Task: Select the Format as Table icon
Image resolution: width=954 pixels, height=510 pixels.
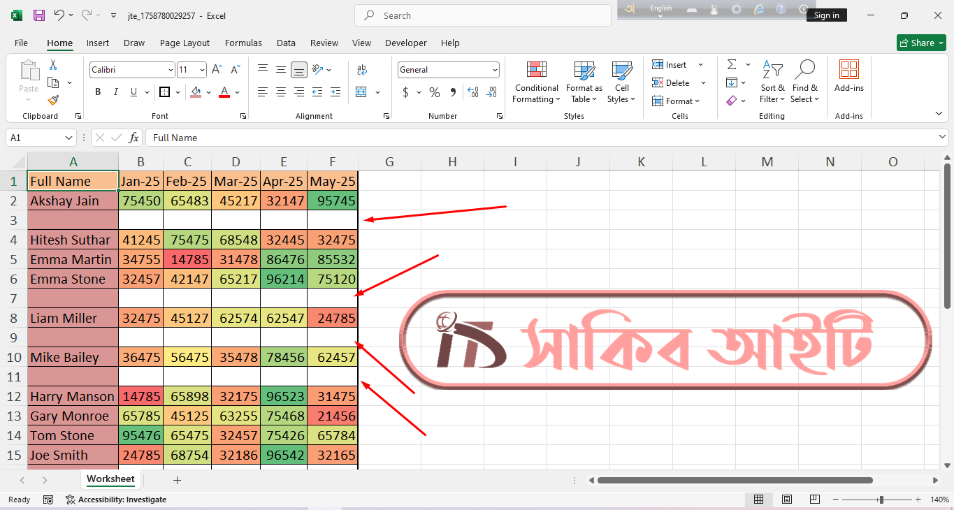Action: coord(584,82)
